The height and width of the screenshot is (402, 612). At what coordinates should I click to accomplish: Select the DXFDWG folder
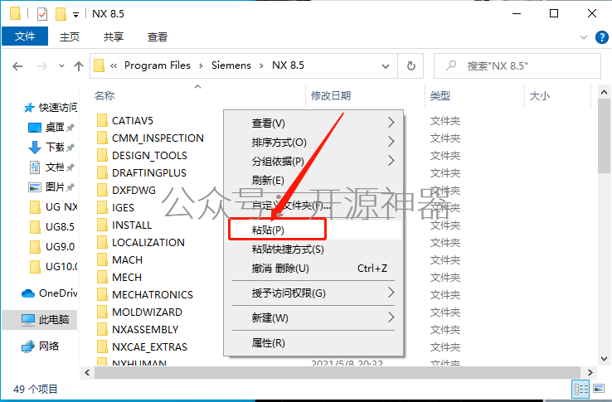point(134,190)
